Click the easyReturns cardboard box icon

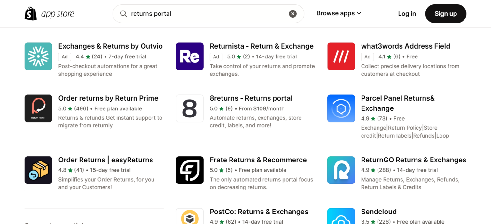(x=38, y=170)
